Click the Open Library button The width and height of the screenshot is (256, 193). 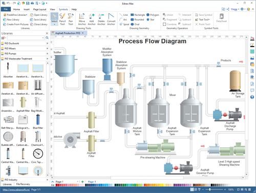(39, 15)
